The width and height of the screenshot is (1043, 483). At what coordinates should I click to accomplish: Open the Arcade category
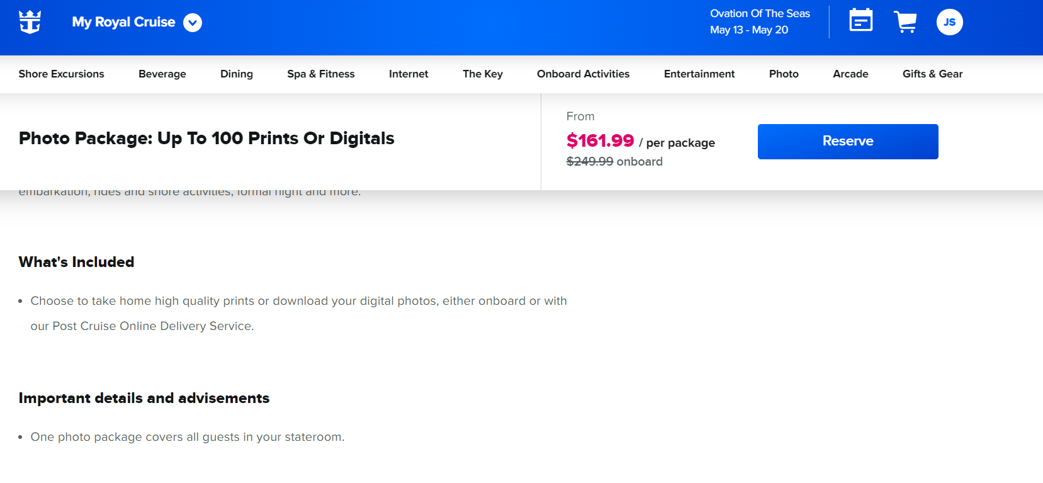point(850,74)
